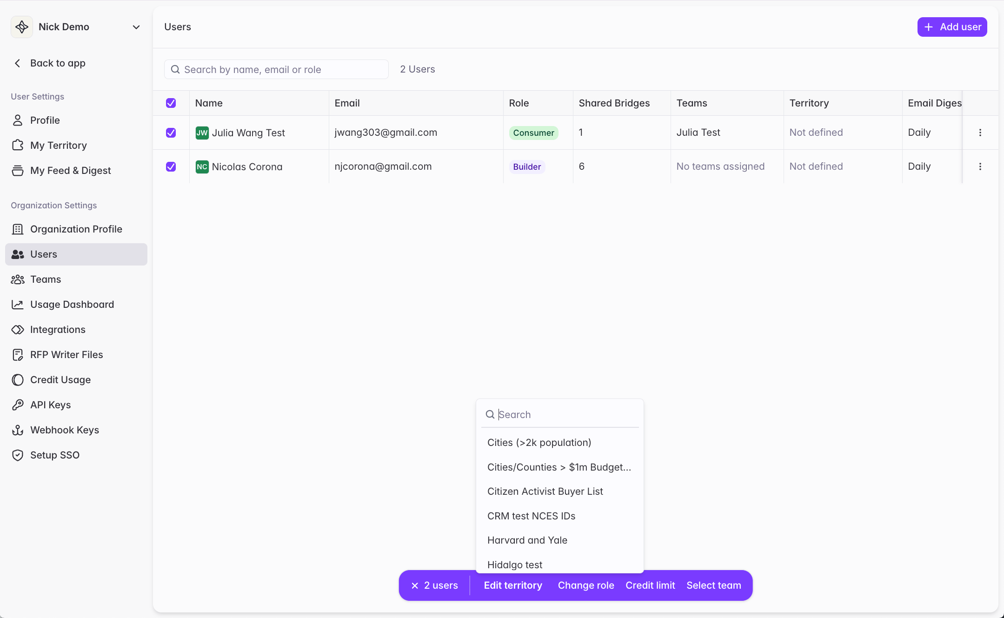Screen dimensions: 1004x618
Task: Click the magnifier icon in territory popup
Action: 490,414
